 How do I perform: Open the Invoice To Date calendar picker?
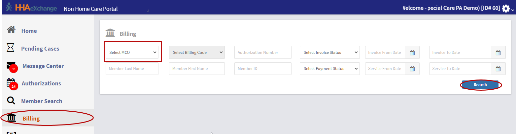pyautogui.click(x=498, y=53)
